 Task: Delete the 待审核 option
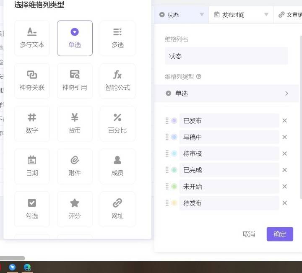[284, 153]
